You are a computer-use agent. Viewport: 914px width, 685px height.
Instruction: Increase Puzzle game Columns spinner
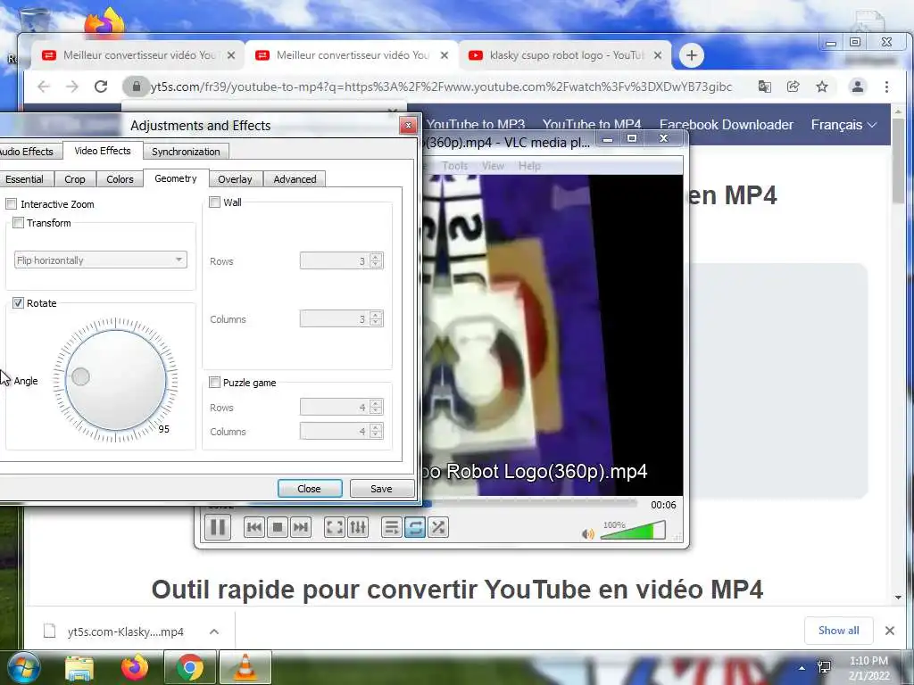tap(377, 427)
